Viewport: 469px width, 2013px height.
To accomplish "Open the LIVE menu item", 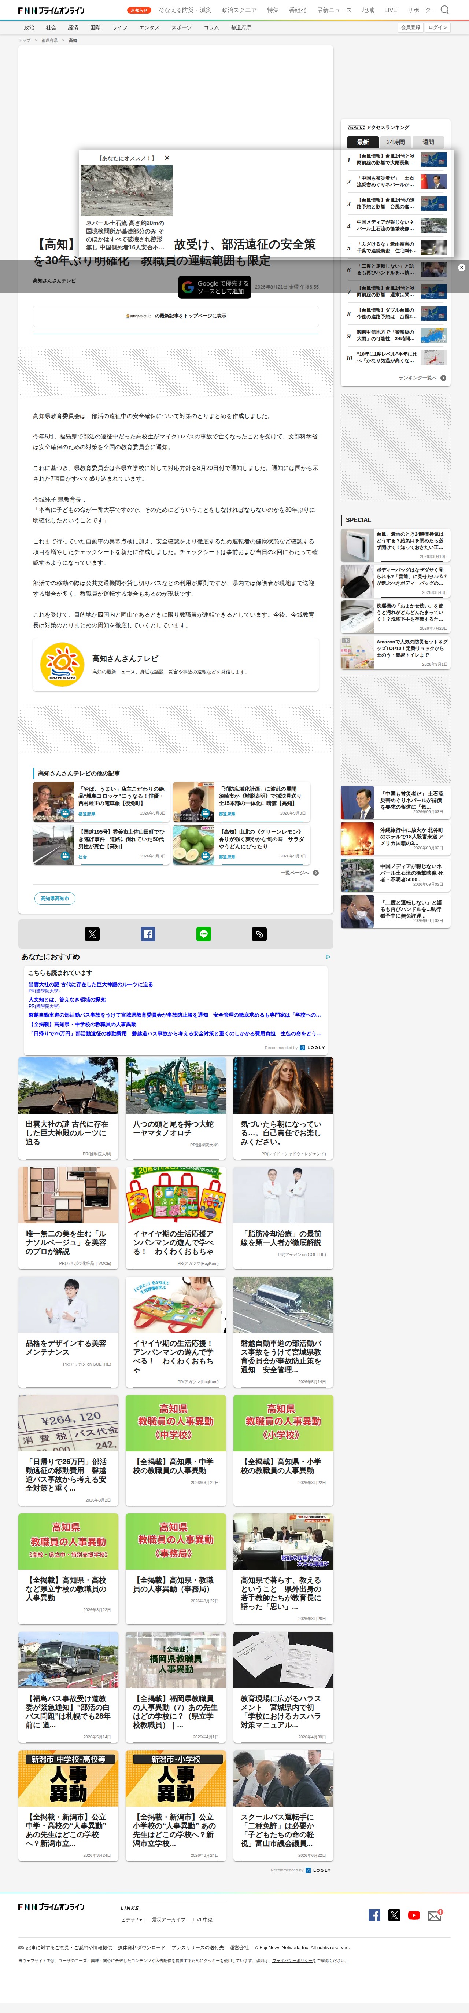I will coord(391,10).
